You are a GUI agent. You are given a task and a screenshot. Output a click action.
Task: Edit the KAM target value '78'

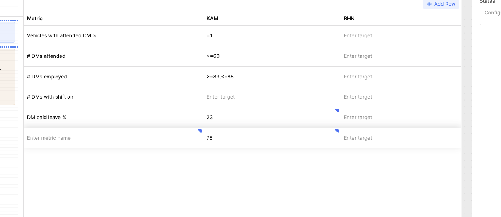click(210, 138)
